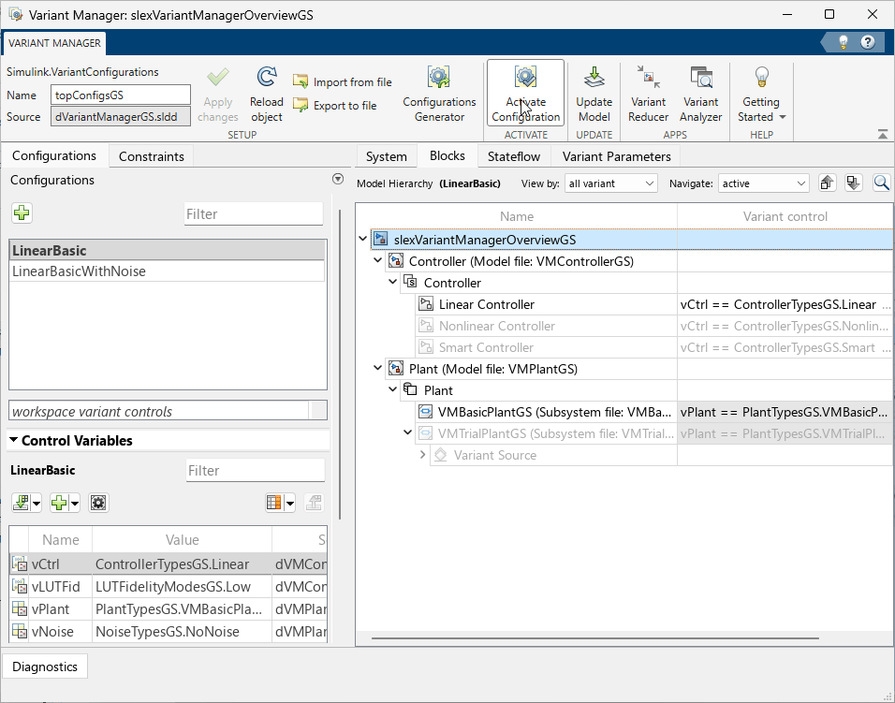Click the disabled export icon beside columns button
This screenshot has height=703, width=895.
(314, 503)
